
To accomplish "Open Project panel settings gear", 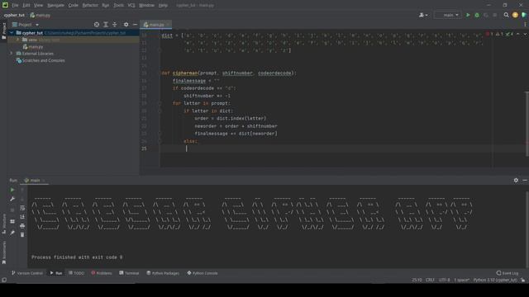I will [x=126, y=25].
